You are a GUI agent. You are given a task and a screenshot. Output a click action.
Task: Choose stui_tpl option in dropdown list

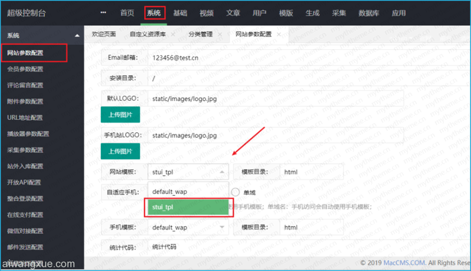point(188,207)
